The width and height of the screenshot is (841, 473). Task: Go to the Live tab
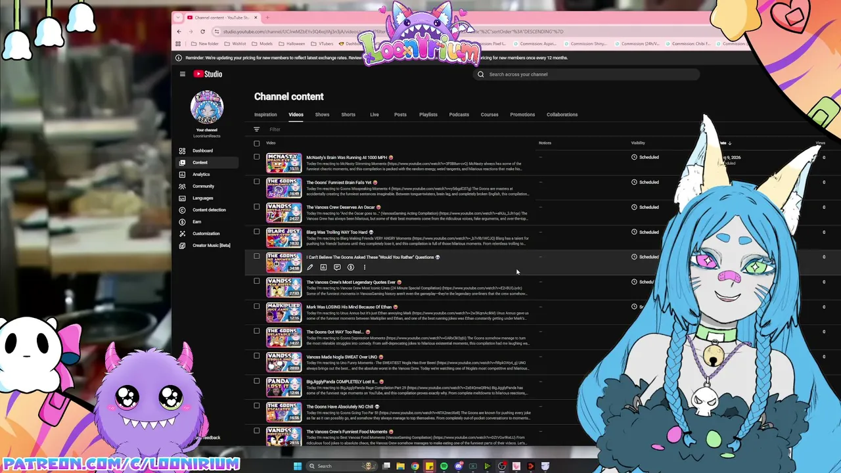coord(375,115)
